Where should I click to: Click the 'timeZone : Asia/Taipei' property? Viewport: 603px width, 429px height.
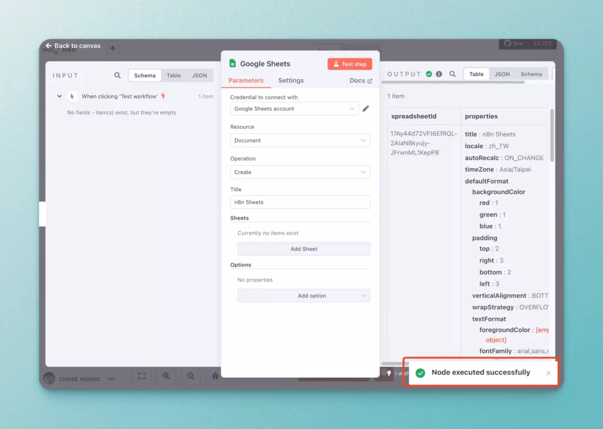(498, 169)
